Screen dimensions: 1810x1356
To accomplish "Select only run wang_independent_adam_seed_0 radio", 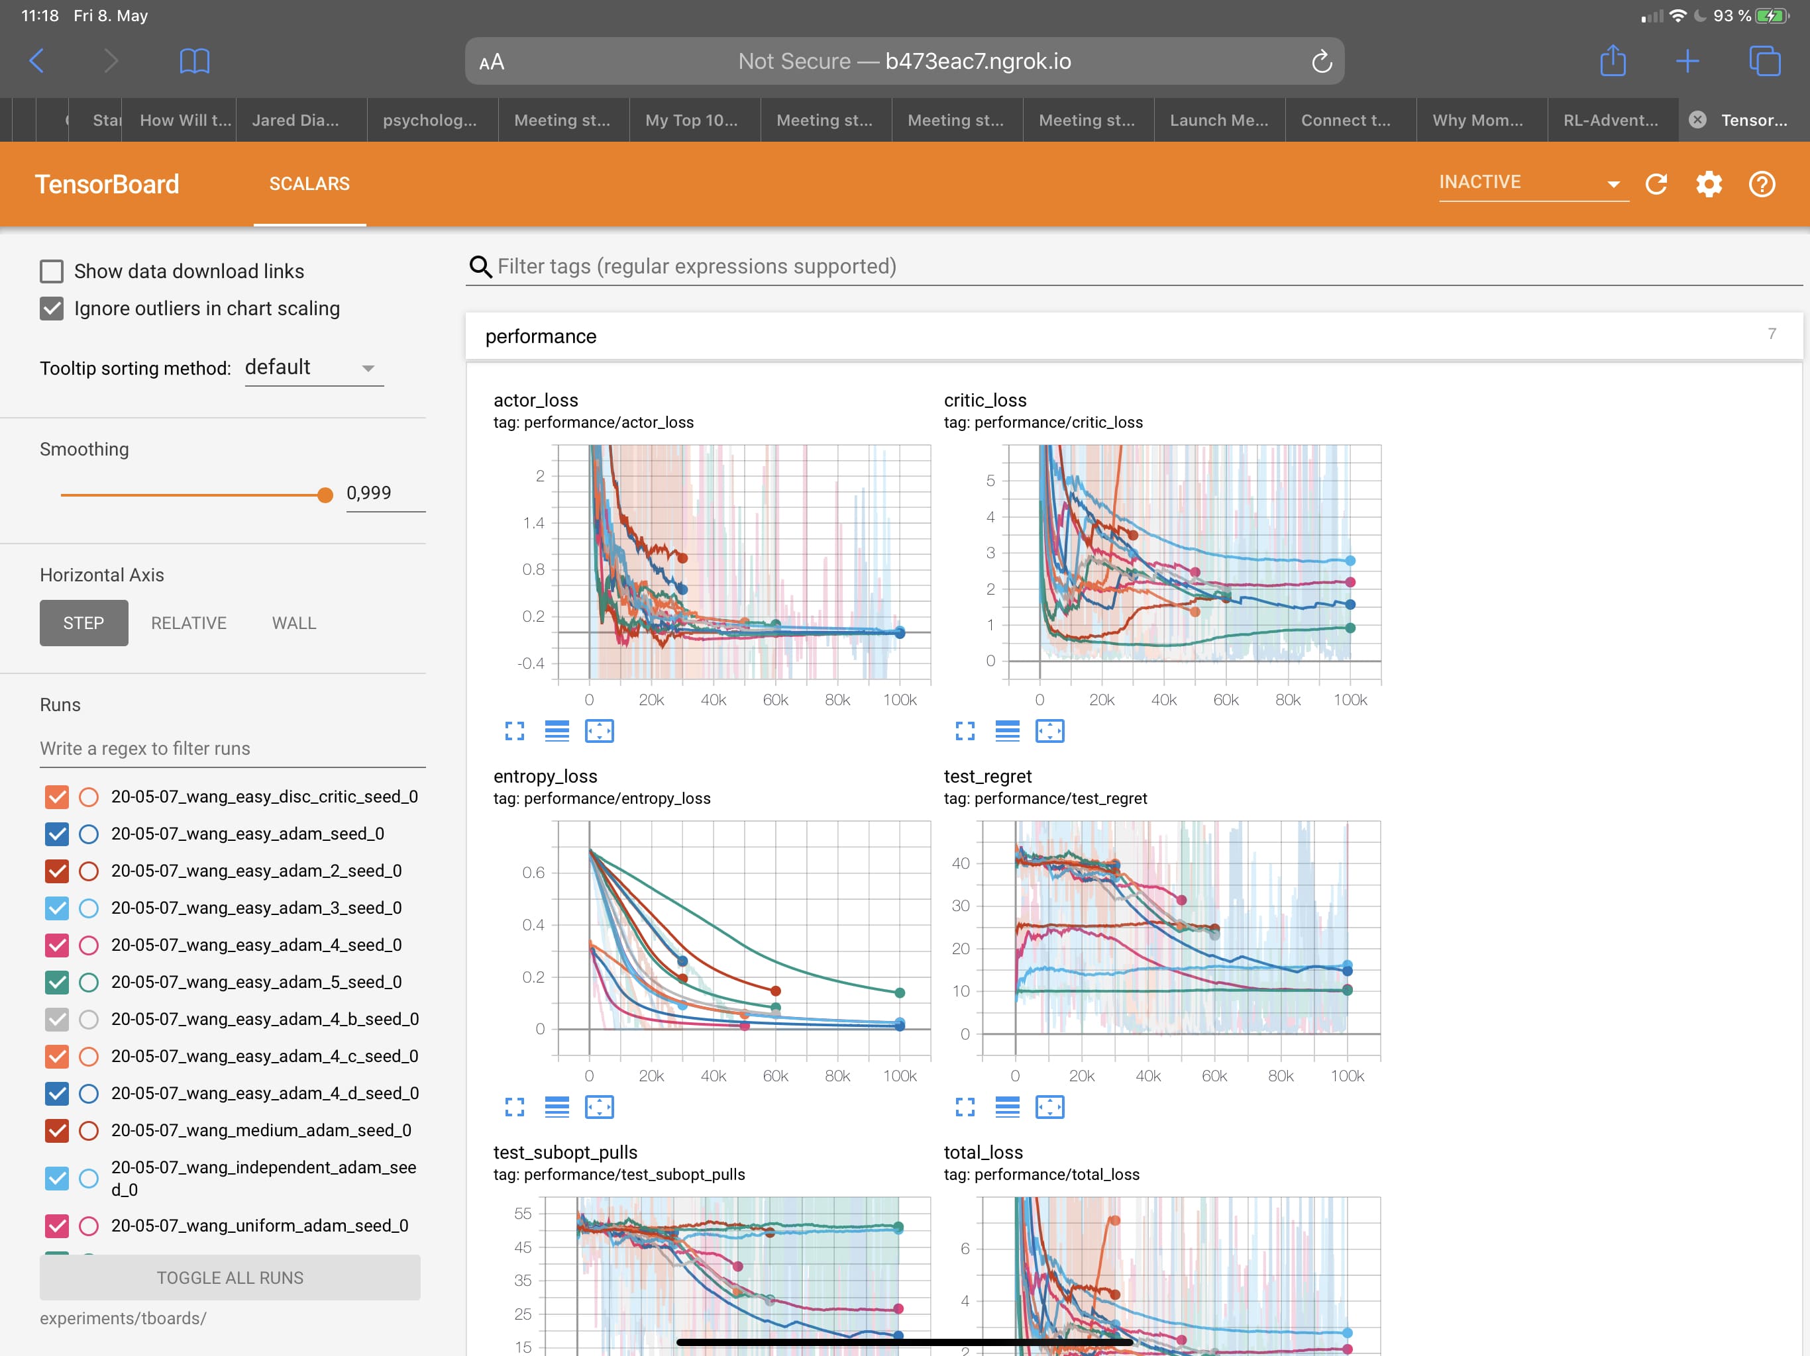I will tap(88, 1179).
